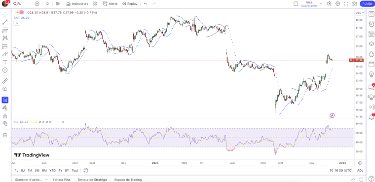The height and width of the screenshot is (182, 375).
Task: Toggle fullscreen mode
Action: tap(346, 3)
